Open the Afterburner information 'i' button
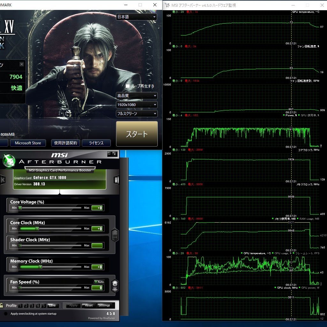This screenshot has width=327, height=327. [x=116, y=180]
